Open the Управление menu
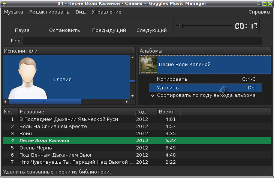This screenshot has width=274, height=178. click(x=106, y=12)
